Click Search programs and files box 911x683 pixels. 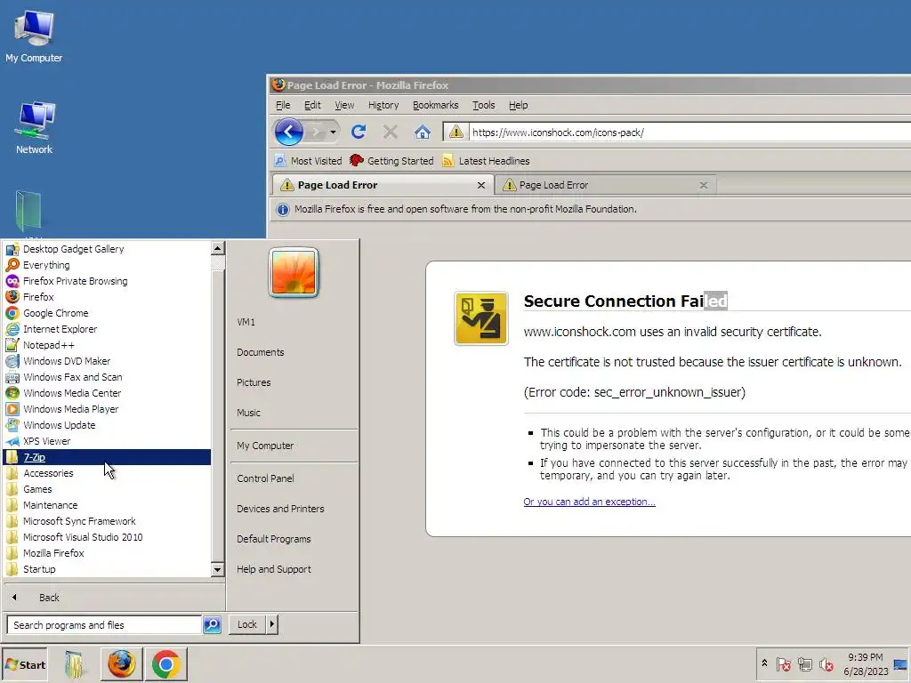tap(105, 625)
